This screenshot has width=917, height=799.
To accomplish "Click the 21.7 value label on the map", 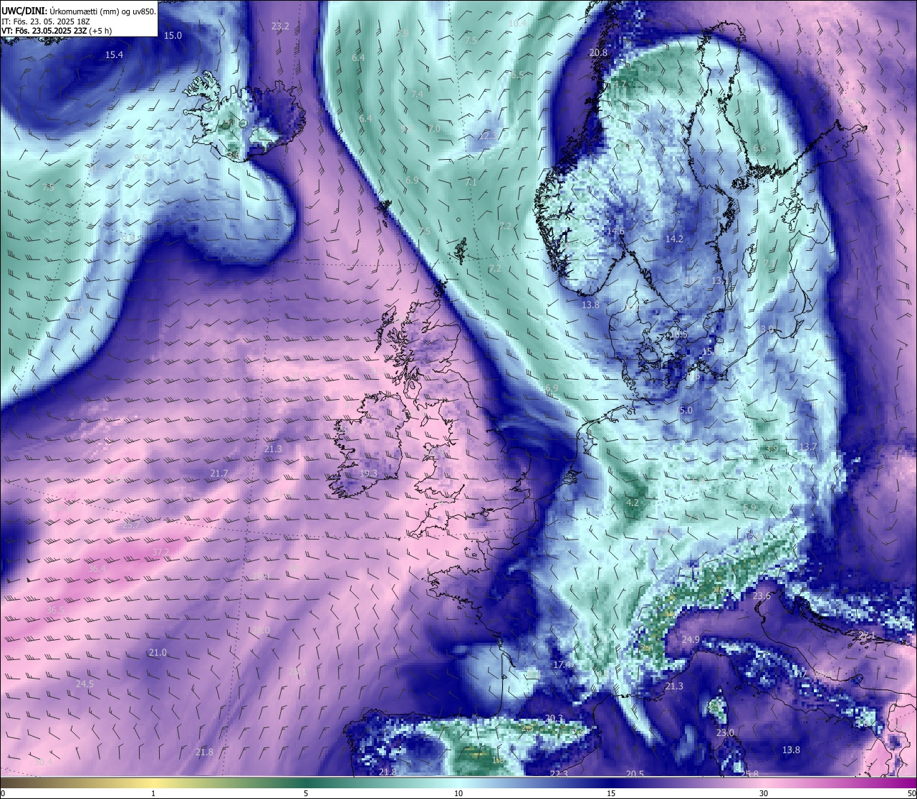I will [x=219, y=473].
